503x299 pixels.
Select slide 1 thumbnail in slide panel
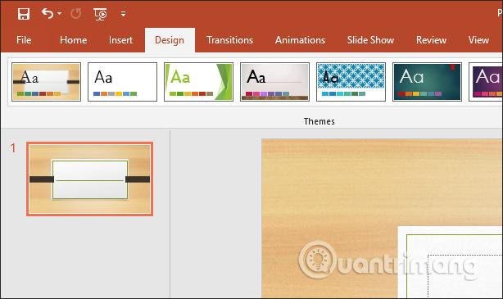click(89, 179)
